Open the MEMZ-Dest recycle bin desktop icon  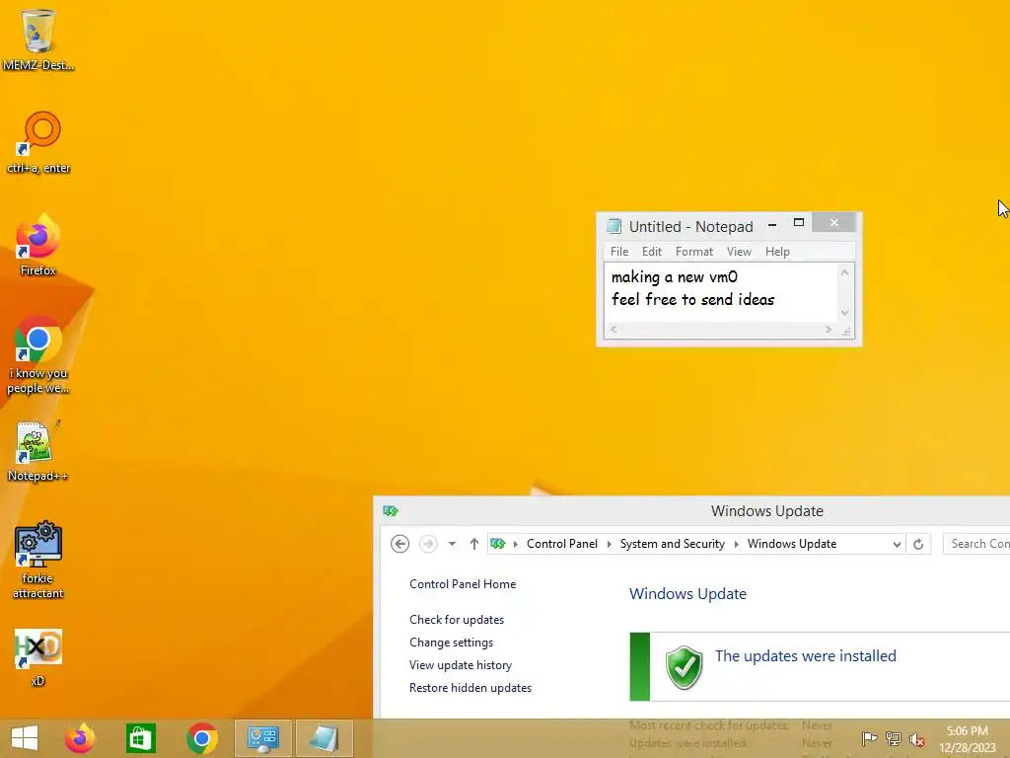click(38, 38)
